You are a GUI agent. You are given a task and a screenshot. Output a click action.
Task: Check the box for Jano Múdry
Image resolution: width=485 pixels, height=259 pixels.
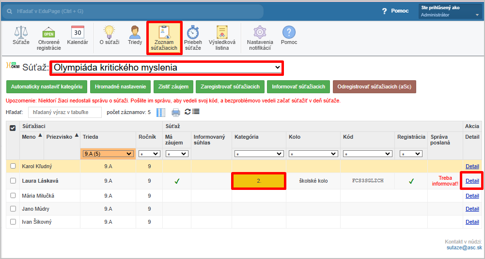(x=13, y=209)
